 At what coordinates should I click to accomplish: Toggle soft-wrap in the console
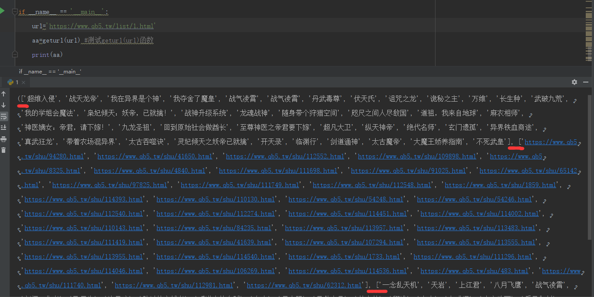[3, 116]
